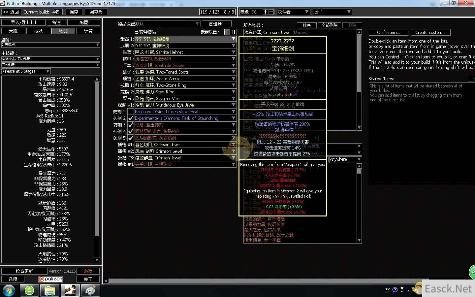Open the Patreon link button
475x297 pixels.
pyautogui.click(x=50, y=279)
